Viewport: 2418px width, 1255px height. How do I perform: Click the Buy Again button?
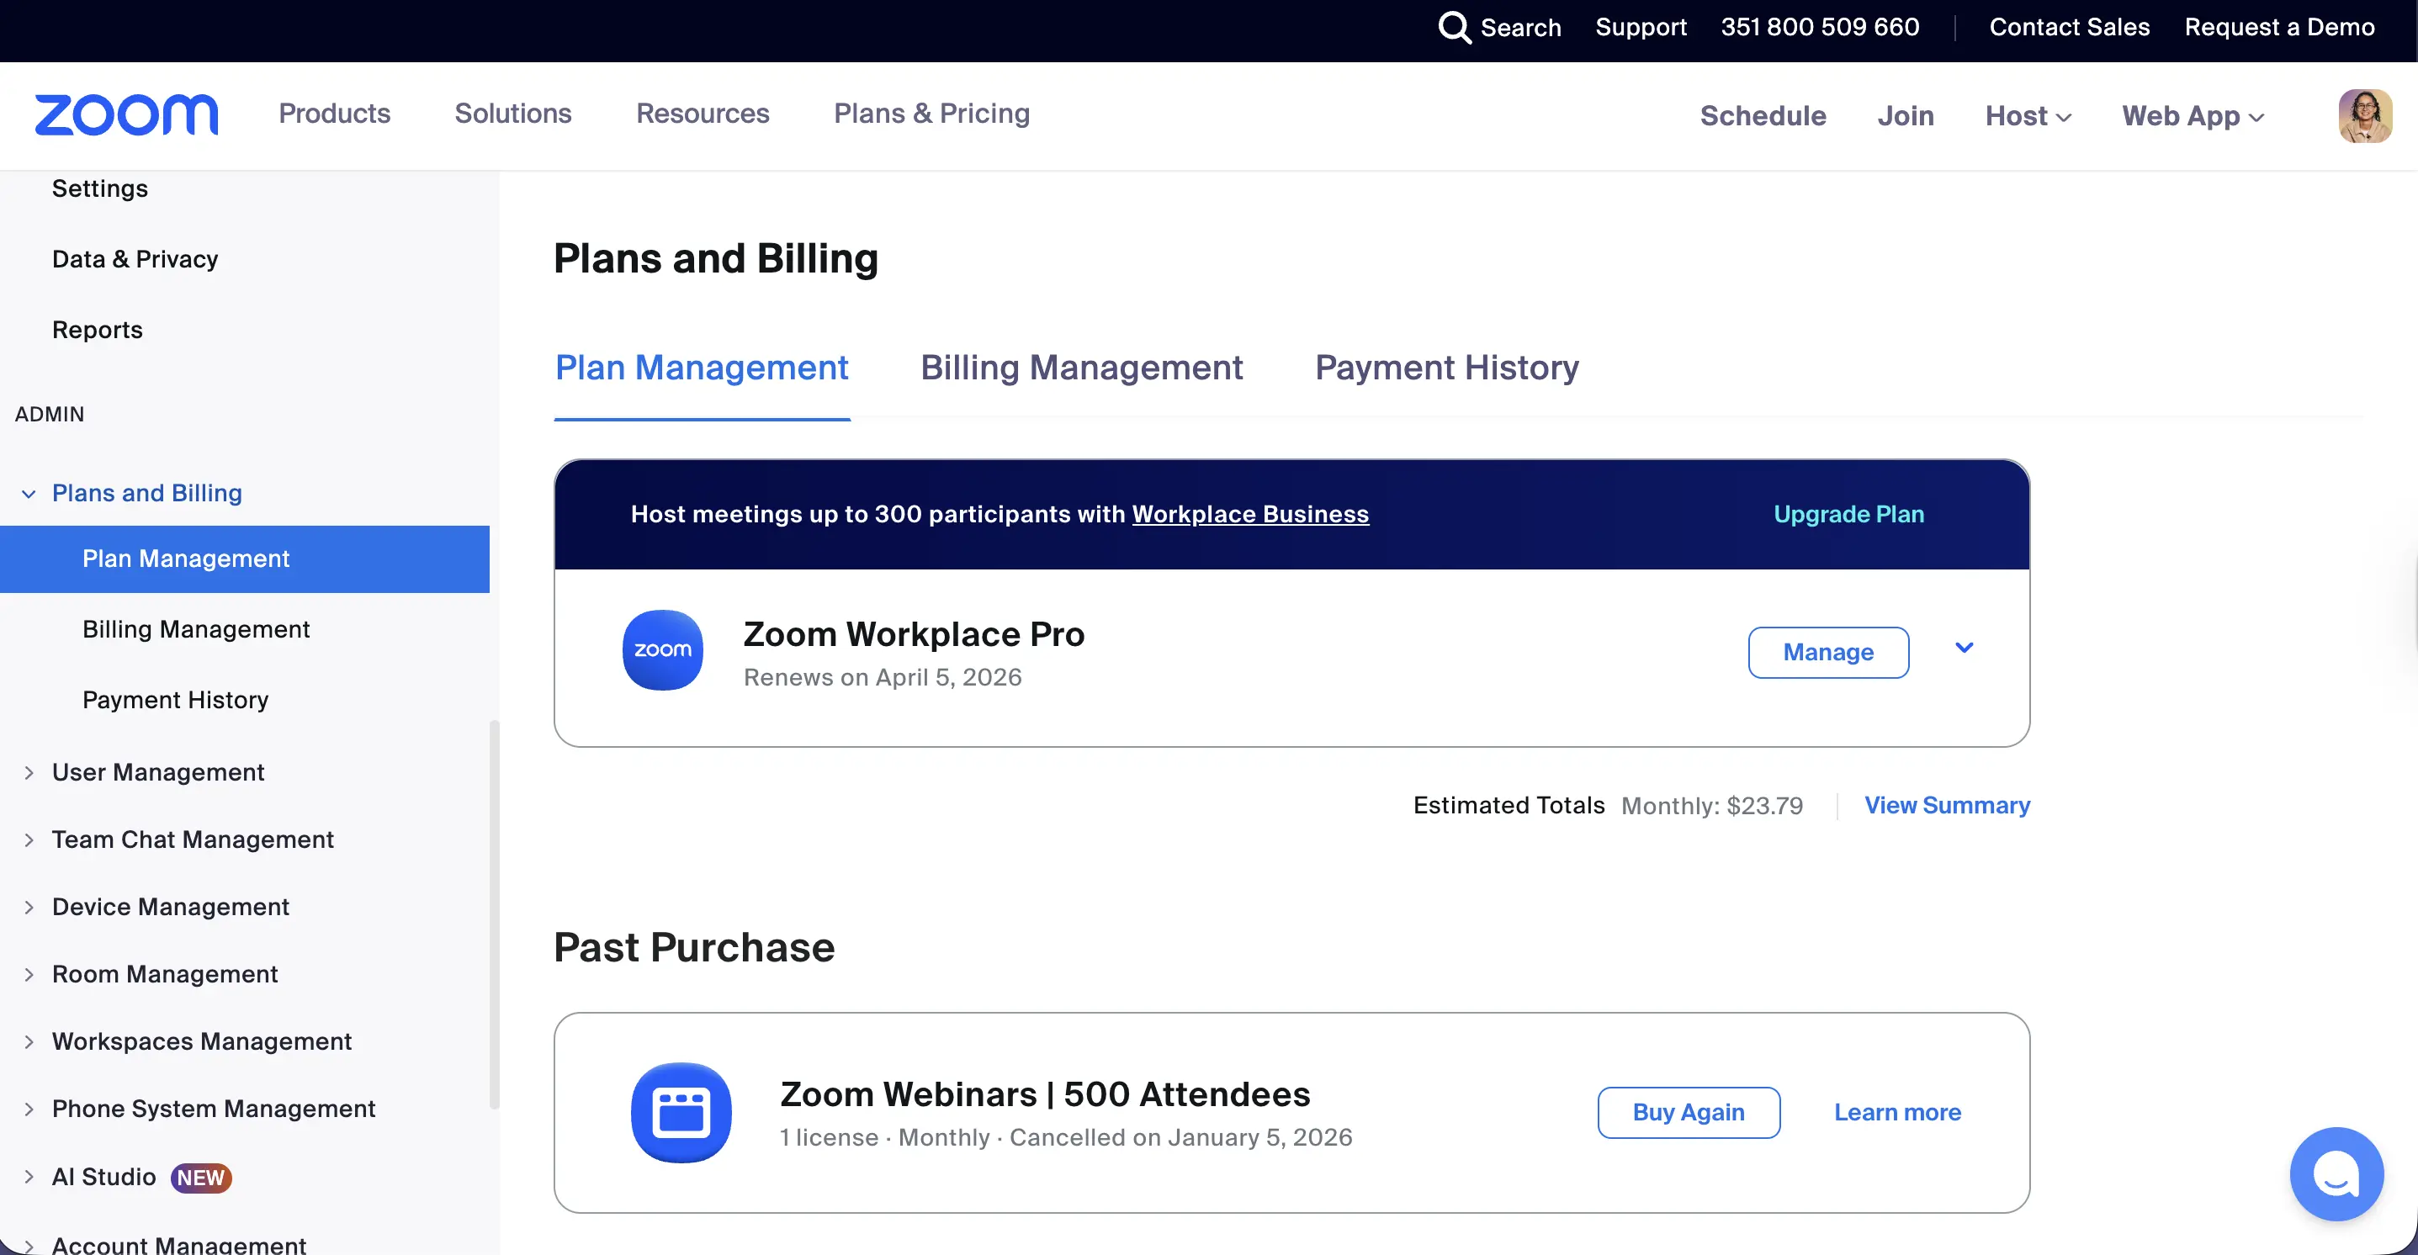[x=1688, y=1112]
